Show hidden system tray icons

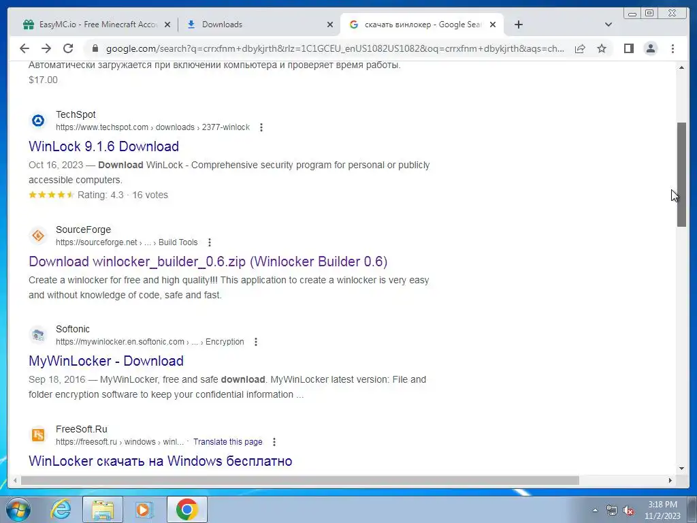595,510
